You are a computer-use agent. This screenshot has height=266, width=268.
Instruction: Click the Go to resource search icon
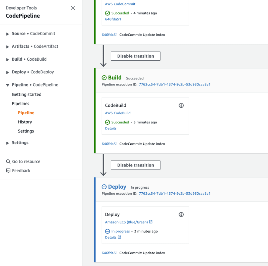point(8,161)
